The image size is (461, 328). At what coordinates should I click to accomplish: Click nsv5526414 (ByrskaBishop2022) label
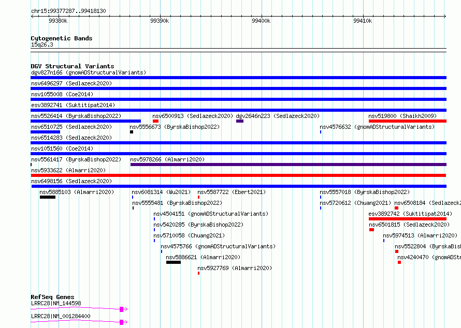point(76,116)
